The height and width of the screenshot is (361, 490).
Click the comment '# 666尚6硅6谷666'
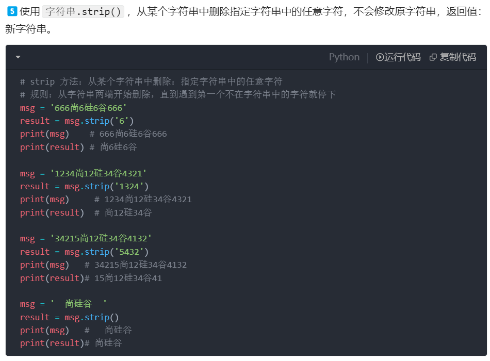click(128, 134)
